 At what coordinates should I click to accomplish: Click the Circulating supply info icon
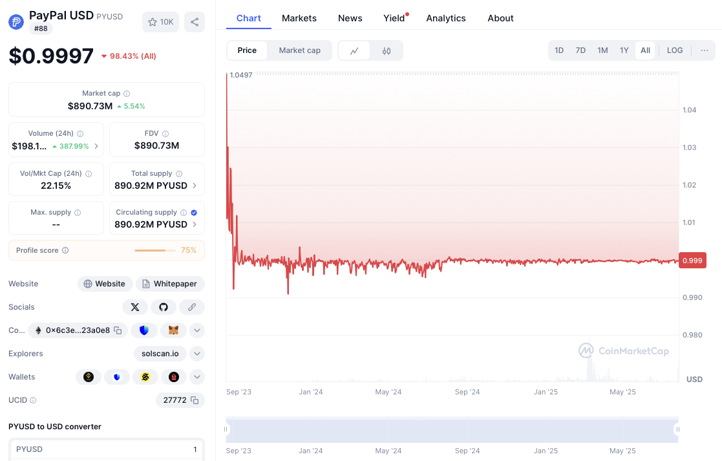click(x=184, y=212)
